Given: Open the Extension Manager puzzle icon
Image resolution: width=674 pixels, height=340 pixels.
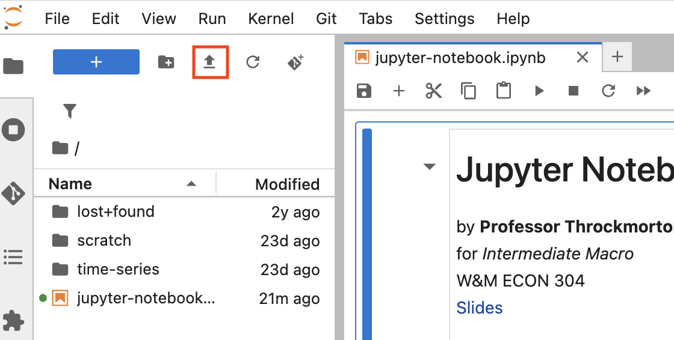Looking at the screenshot, I should pos(13,321).
